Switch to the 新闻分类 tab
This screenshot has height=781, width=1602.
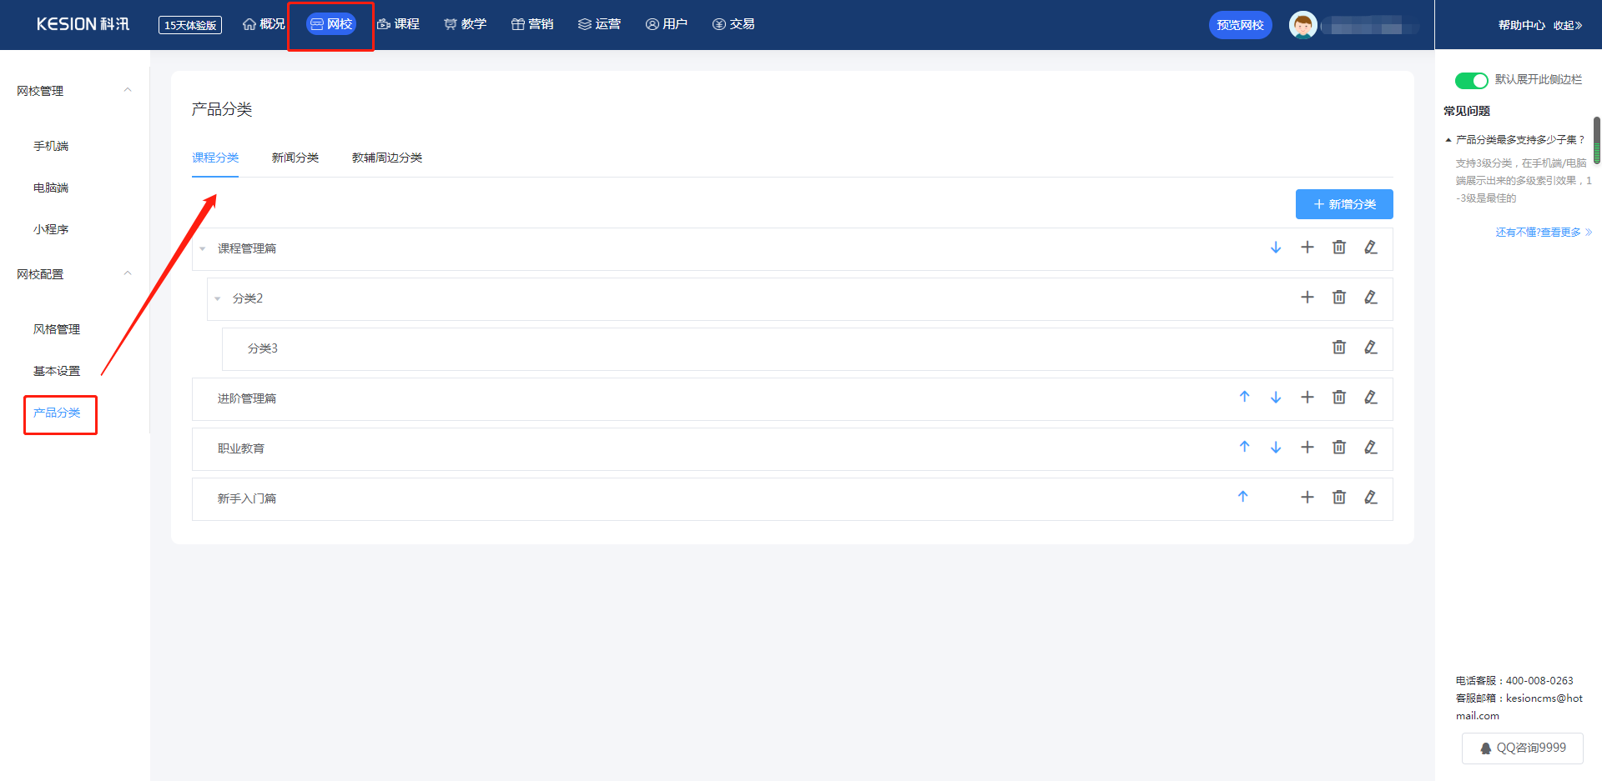[295, 158]
